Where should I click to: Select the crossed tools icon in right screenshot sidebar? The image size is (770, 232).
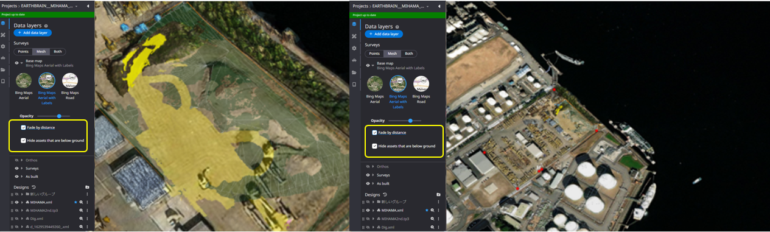click(x=354, y=36)
